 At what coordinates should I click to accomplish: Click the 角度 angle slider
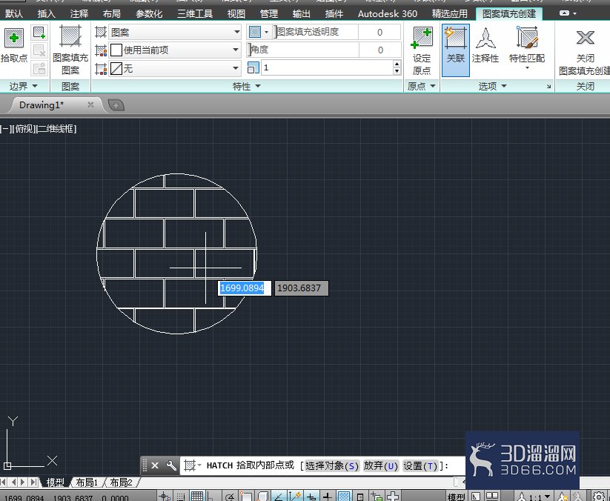coord(303,50)
